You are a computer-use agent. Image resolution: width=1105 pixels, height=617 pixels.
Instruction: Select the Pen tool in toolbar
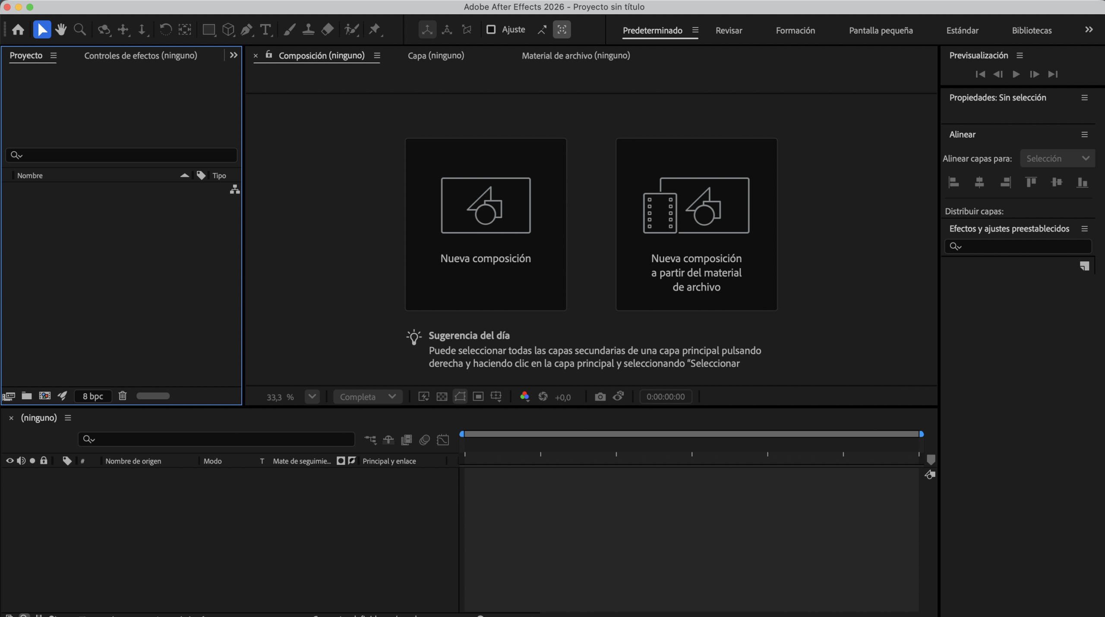[x=246, y=30]
